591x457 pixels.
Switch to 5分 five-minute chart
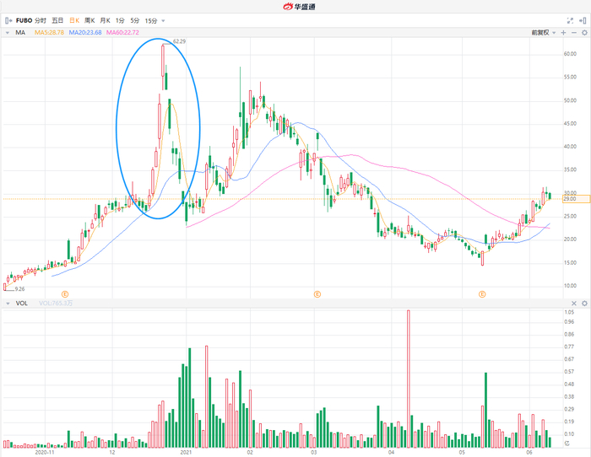(135, 21)
